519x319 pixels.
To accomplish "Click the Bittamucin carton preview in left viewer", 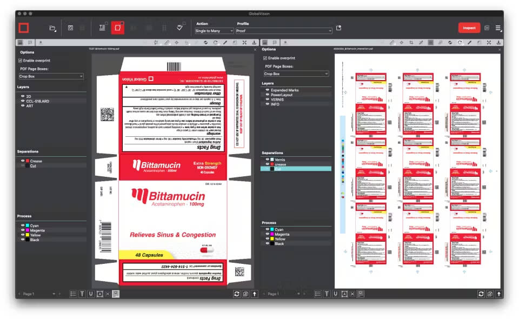I will (172, 171).
